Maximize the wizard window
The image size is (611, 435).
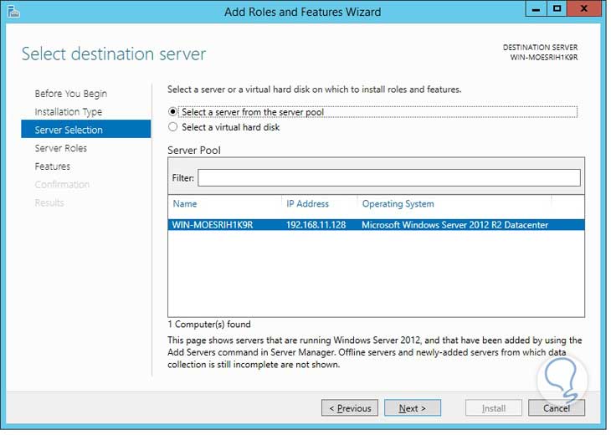coord(557,9)
